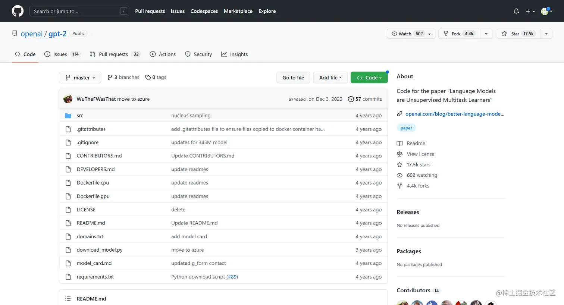Click the history clock icon near 57 commits
Image resolution: width=564 pixels, height=305 pixels.
click(x=351, y=99)
